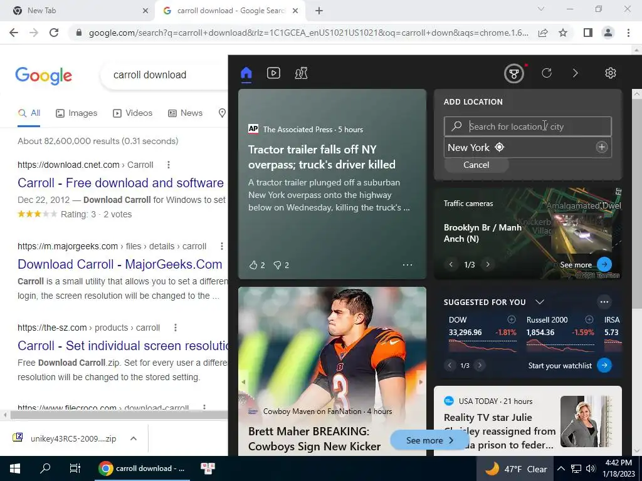Open a new Chrome tab
642x481 pixels.
tap(319, 11)
